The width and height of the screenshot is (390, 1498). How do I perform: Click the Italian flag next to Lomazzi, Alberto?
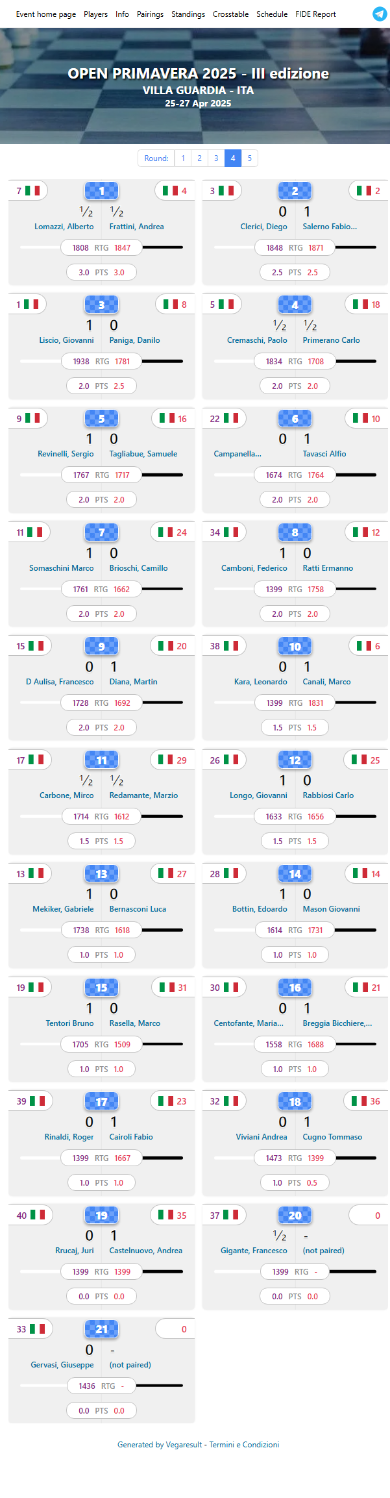tap(30, 191)
